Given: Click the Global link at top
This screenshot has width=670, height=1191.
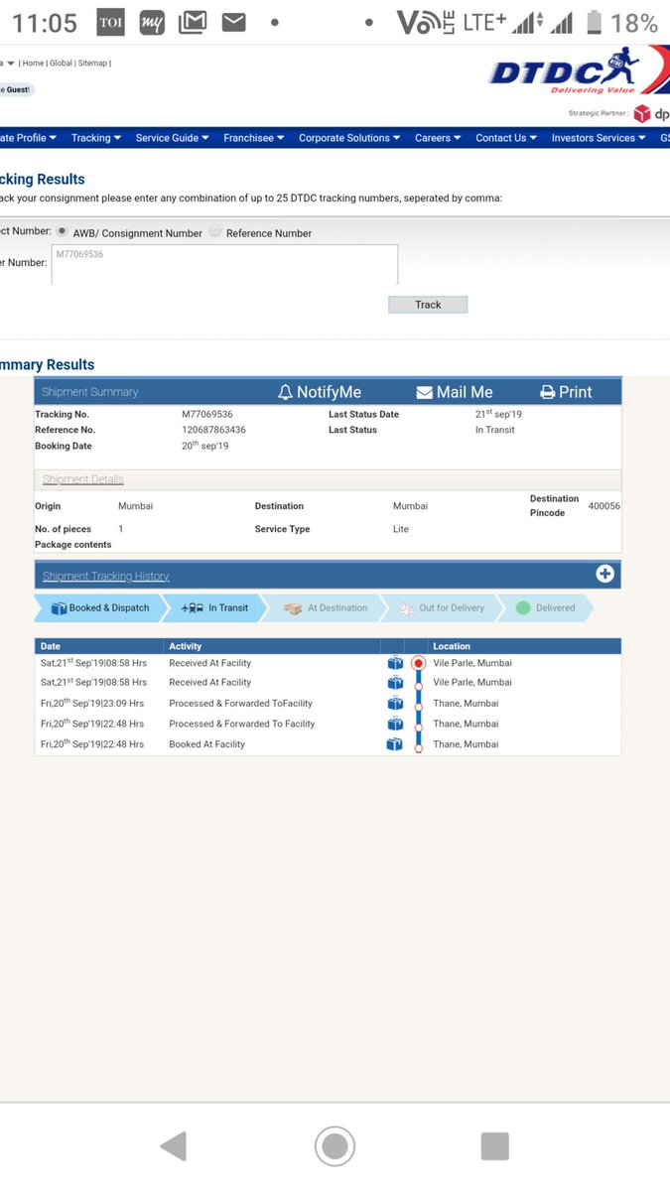Looking at the screenshot, I should (x=61, y=63).
